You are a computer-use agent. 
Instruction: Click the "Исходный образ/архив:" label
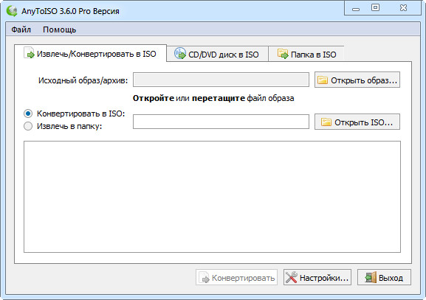click(83, 80)
